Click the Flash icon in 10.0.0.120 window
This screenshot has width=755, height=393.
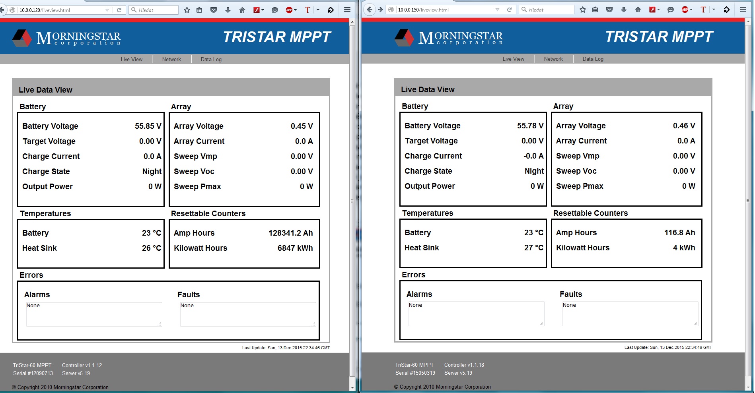point(257,10)
